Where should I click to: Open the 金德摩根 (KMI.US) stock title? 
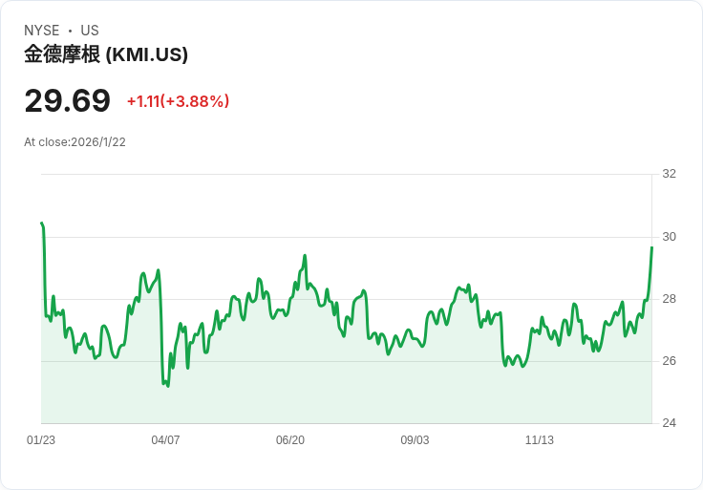pos(106,54)
